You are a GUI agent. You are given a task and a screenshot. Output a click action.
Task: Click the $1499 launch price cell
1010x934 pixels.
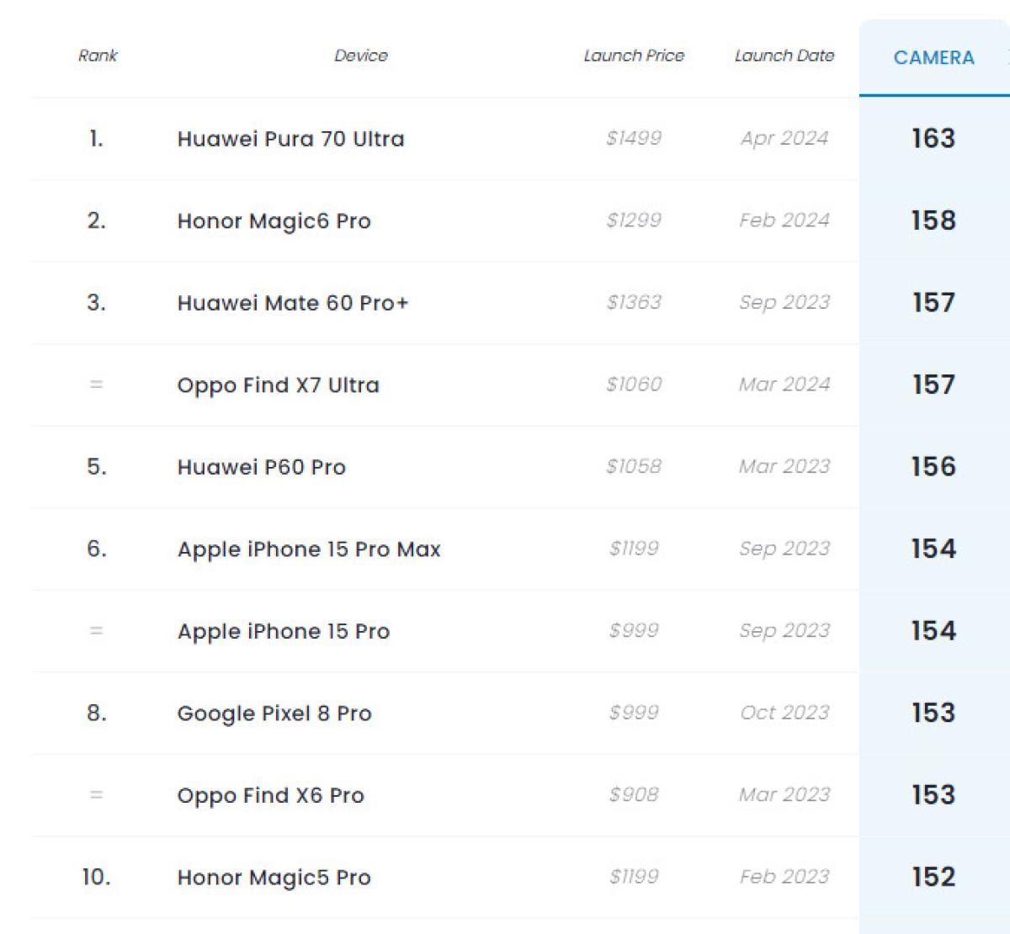634,138
